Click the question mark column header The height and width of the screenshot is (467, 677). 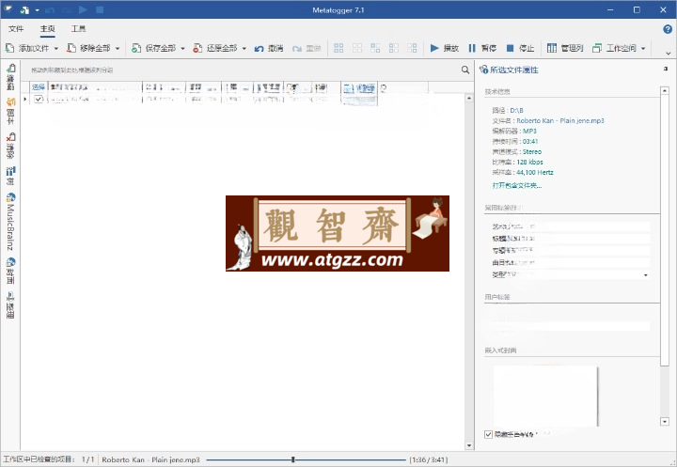[x=383, y=87]
